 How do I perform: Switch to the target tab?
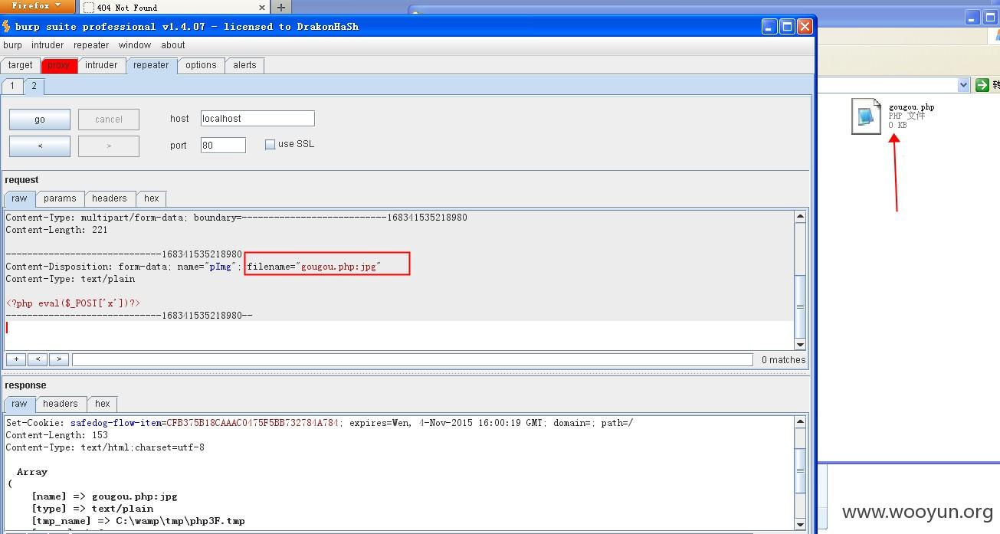pyautogui.click(x=21, y=65)
